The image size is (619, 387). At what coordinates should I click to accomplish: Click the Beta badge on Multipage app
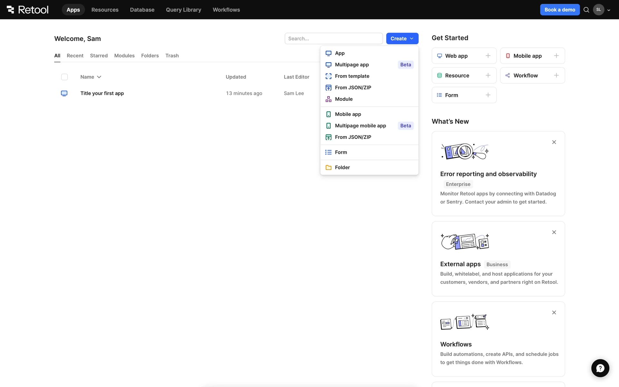pyautogui.click(x=406, y=64)
